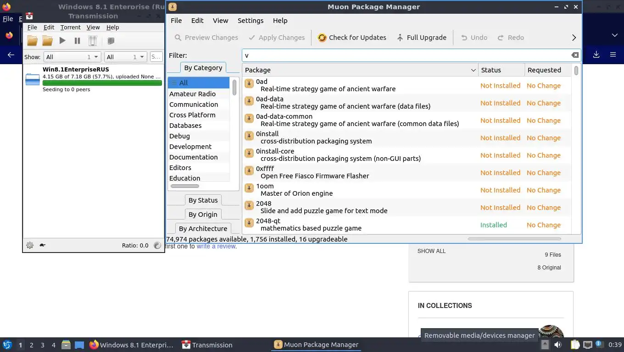Open Muon Help menu
This screenshot has width=624, height=352.
(x=280, y=21)
